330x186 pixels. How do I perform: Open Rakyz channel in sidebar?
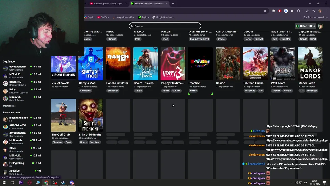(x=22, y=91)
